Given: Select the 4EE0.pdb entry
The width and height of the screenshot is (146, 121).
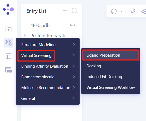Looking at the screenshot, I should [x=40, y=25].
